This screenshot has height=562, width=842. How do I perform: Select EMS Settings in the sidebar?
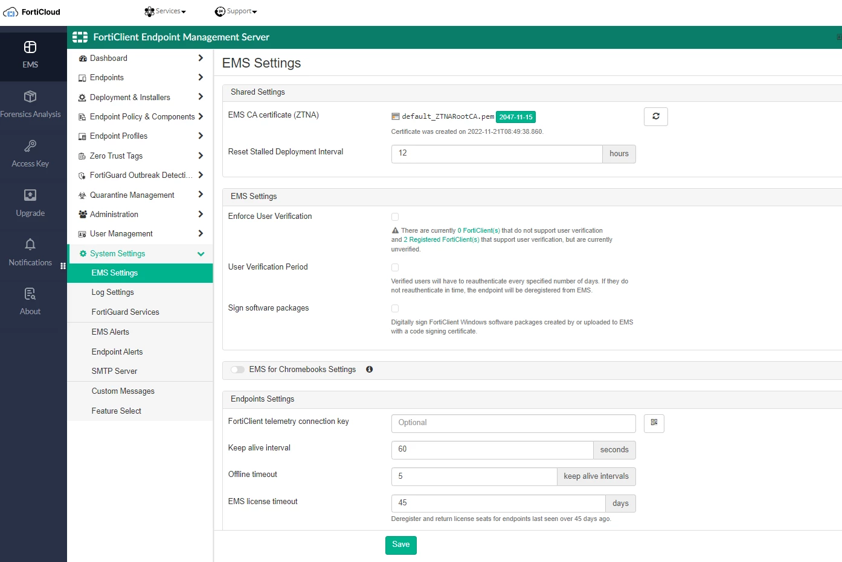140,273
